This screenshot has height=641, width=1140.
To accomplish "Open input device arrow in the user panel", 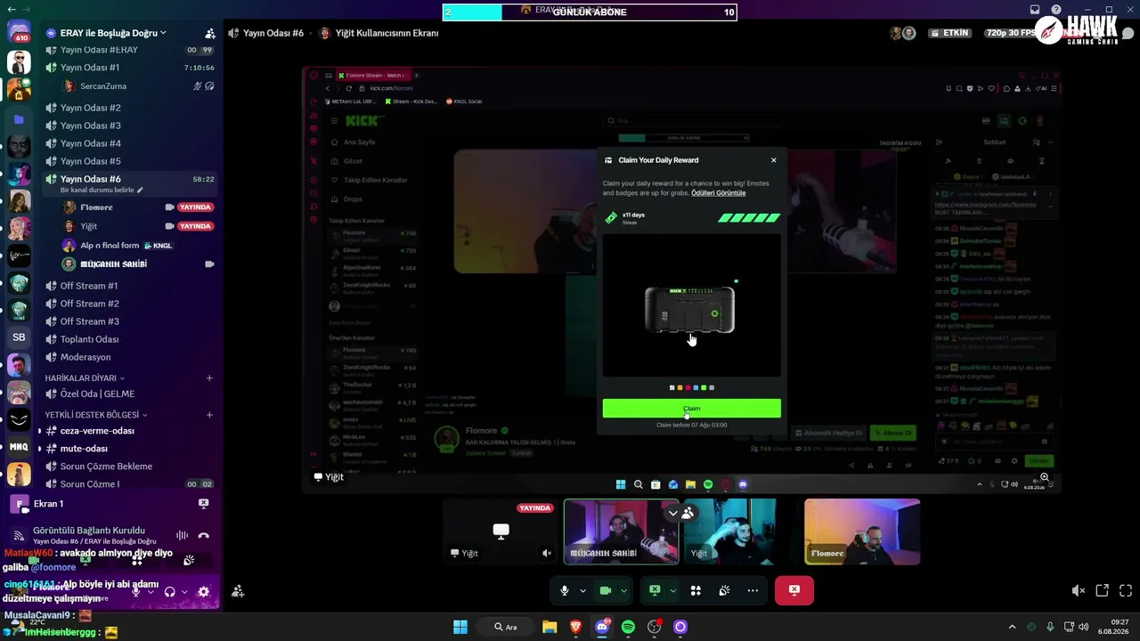I will pos(149,591).
